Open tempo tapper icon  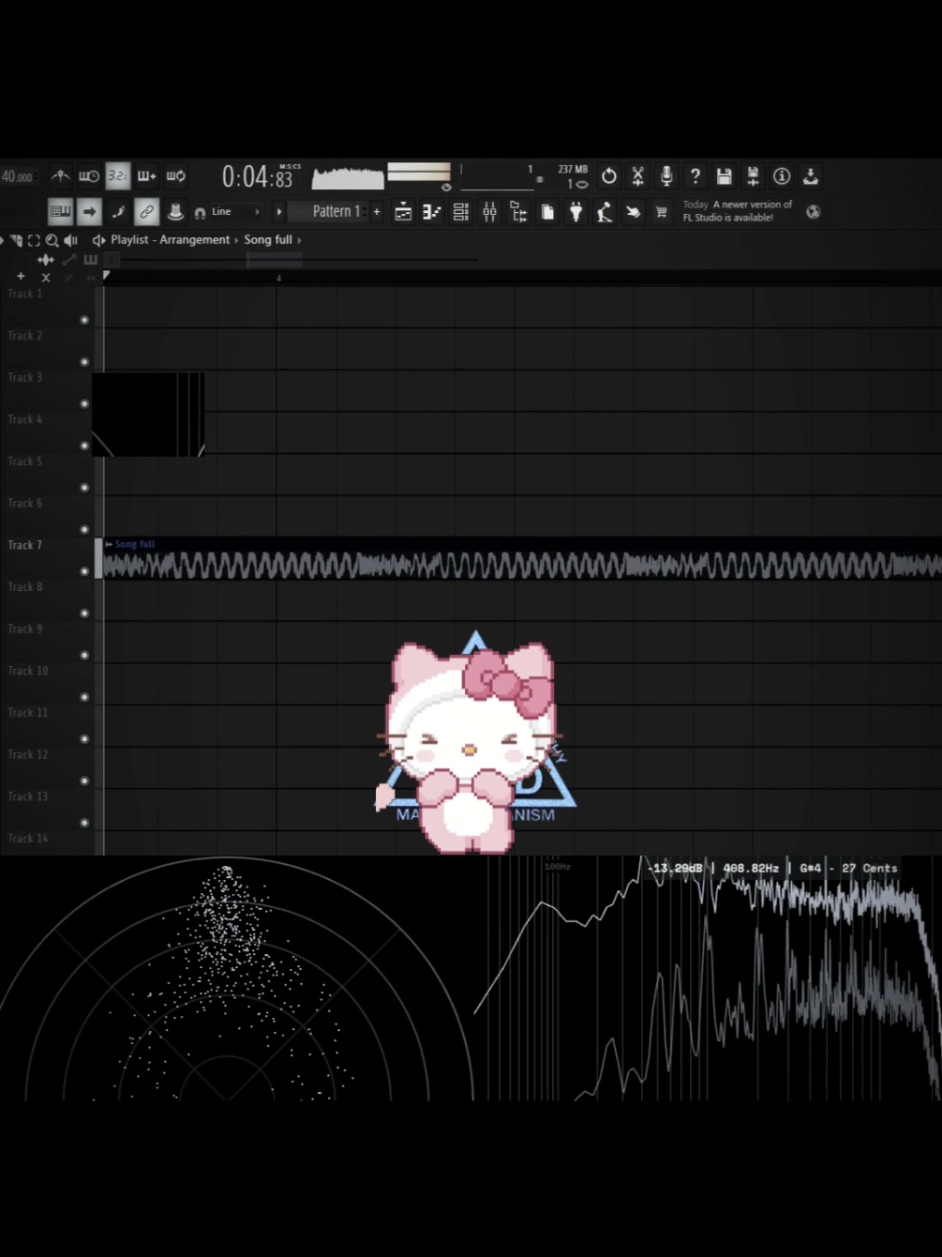[605, 212]
